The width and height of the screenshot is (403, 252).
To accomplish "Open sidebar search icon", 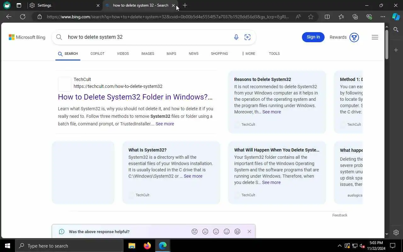I will coord(396,30).
